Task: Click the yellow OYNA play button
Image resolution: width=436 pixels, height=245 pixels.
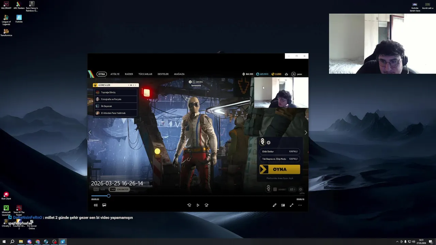Action: 280,169
